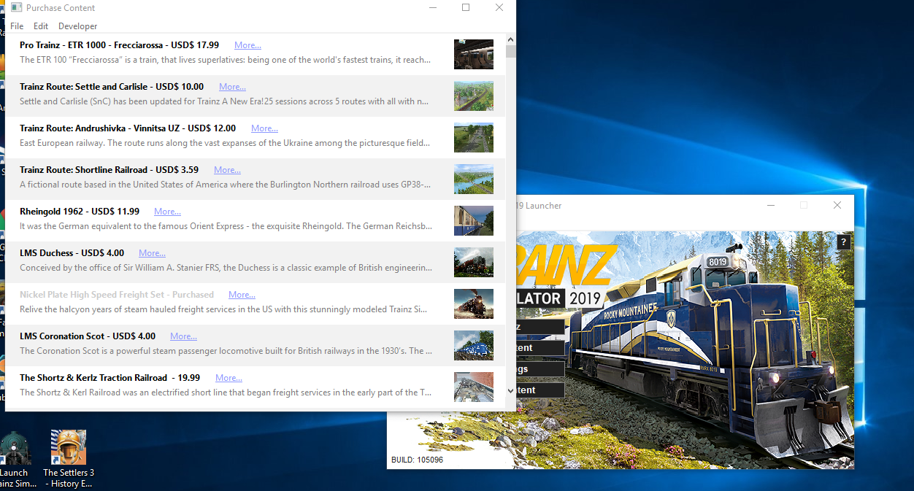Click the Coronation Scot steam locomotive description
914x491 pixels.
pos(226,351)
